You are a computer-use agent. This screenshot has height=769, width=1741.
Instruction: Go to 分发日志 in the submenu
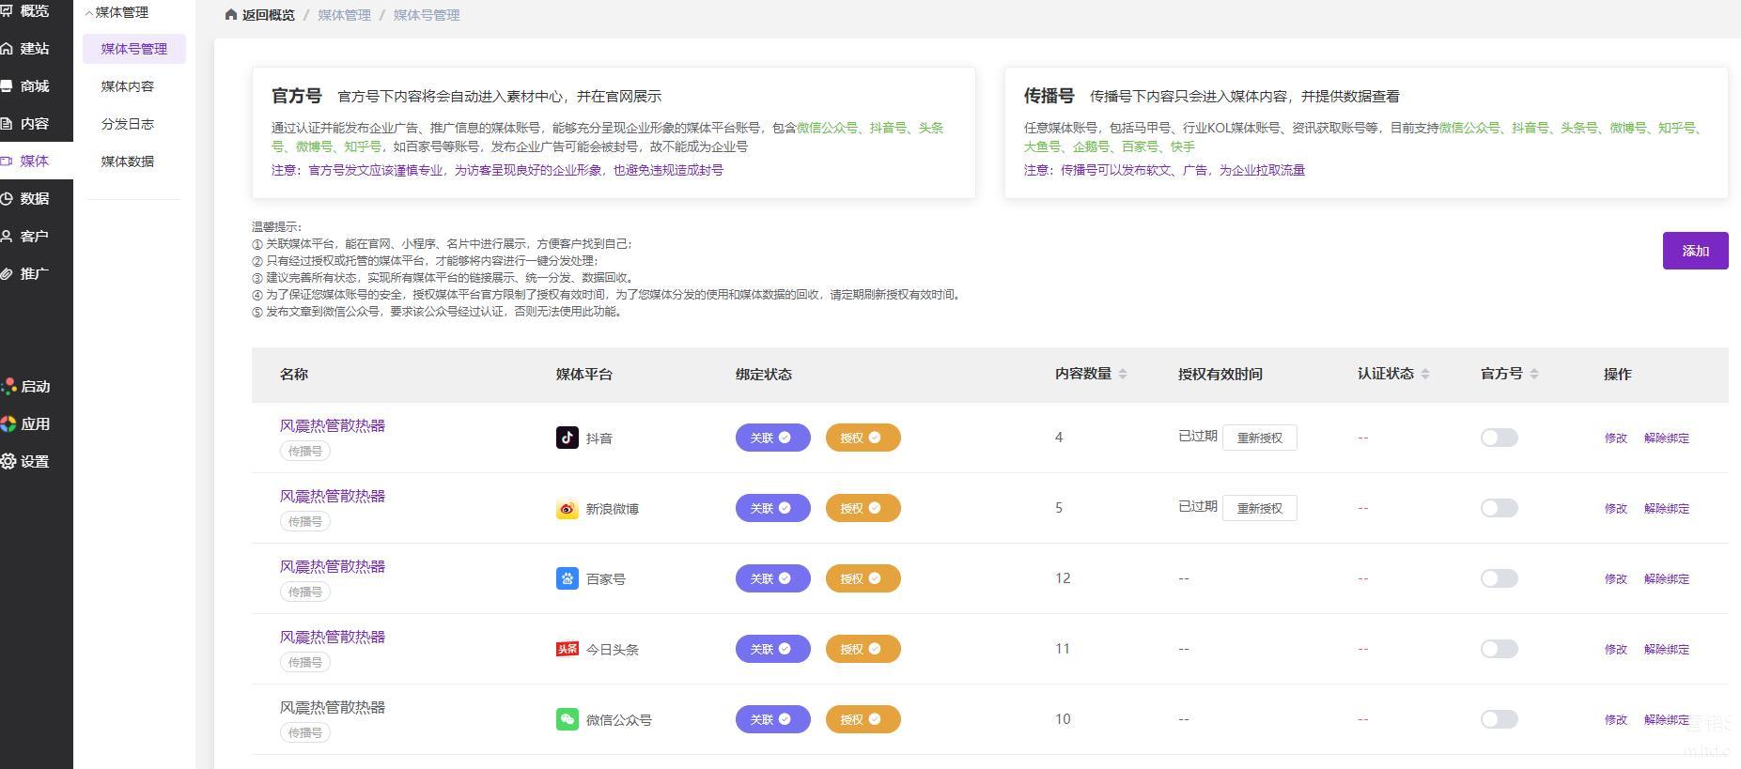tap(127, 124)
